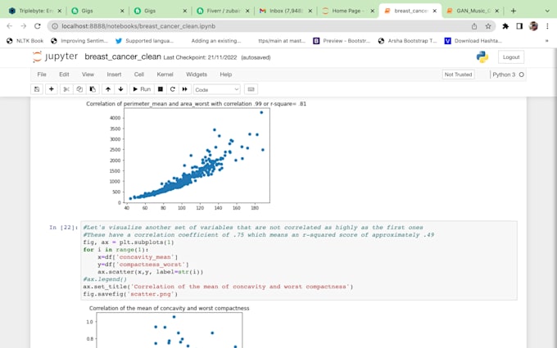557x348 pixels.
Task: Rename notebook title breast_cancer_clean
Action: coord(123,56)
